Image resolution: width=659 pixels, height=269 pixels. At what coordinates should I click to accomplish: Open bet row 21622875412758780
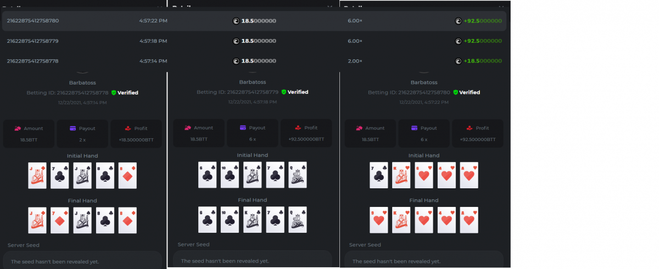click(x=254, y=21)
